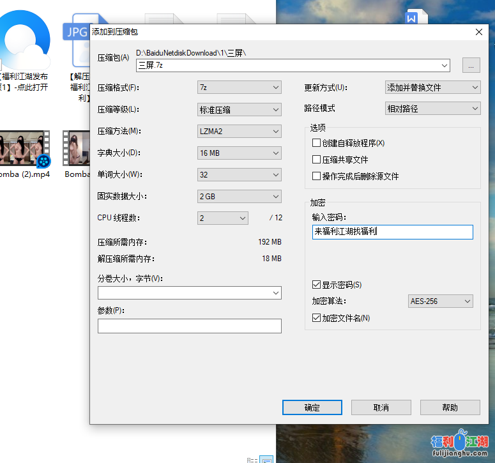Switch to large icons view in Explorer
Viewport: 495px width, 463px height.
(x=267, y=459)
